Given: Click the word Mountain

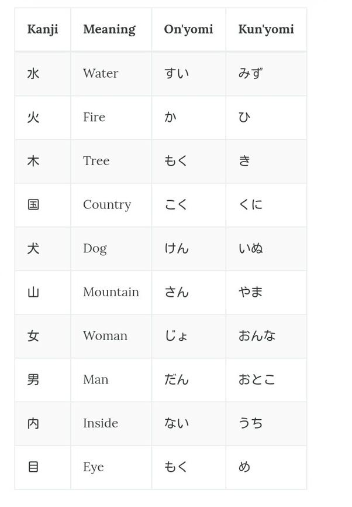Looking at the screenshot, I should [111, 292].
